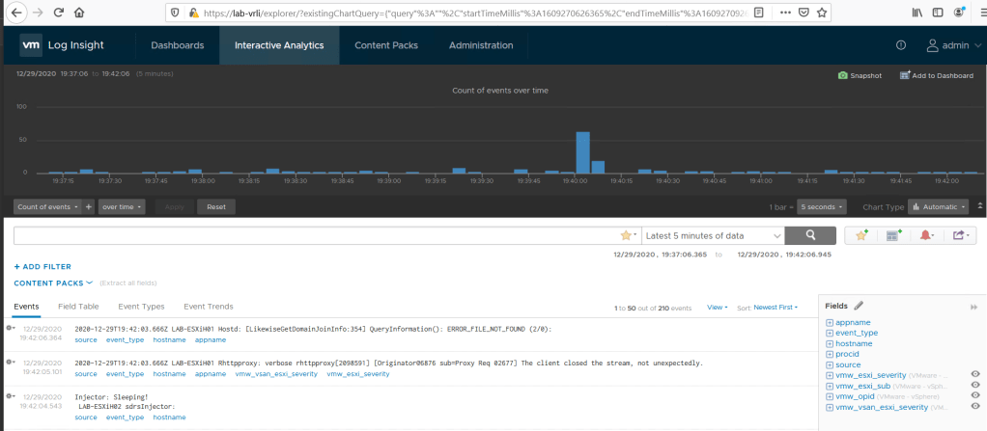Switch to the Field Table tab
Screen dimensions: 987x431
click(78, 307)
